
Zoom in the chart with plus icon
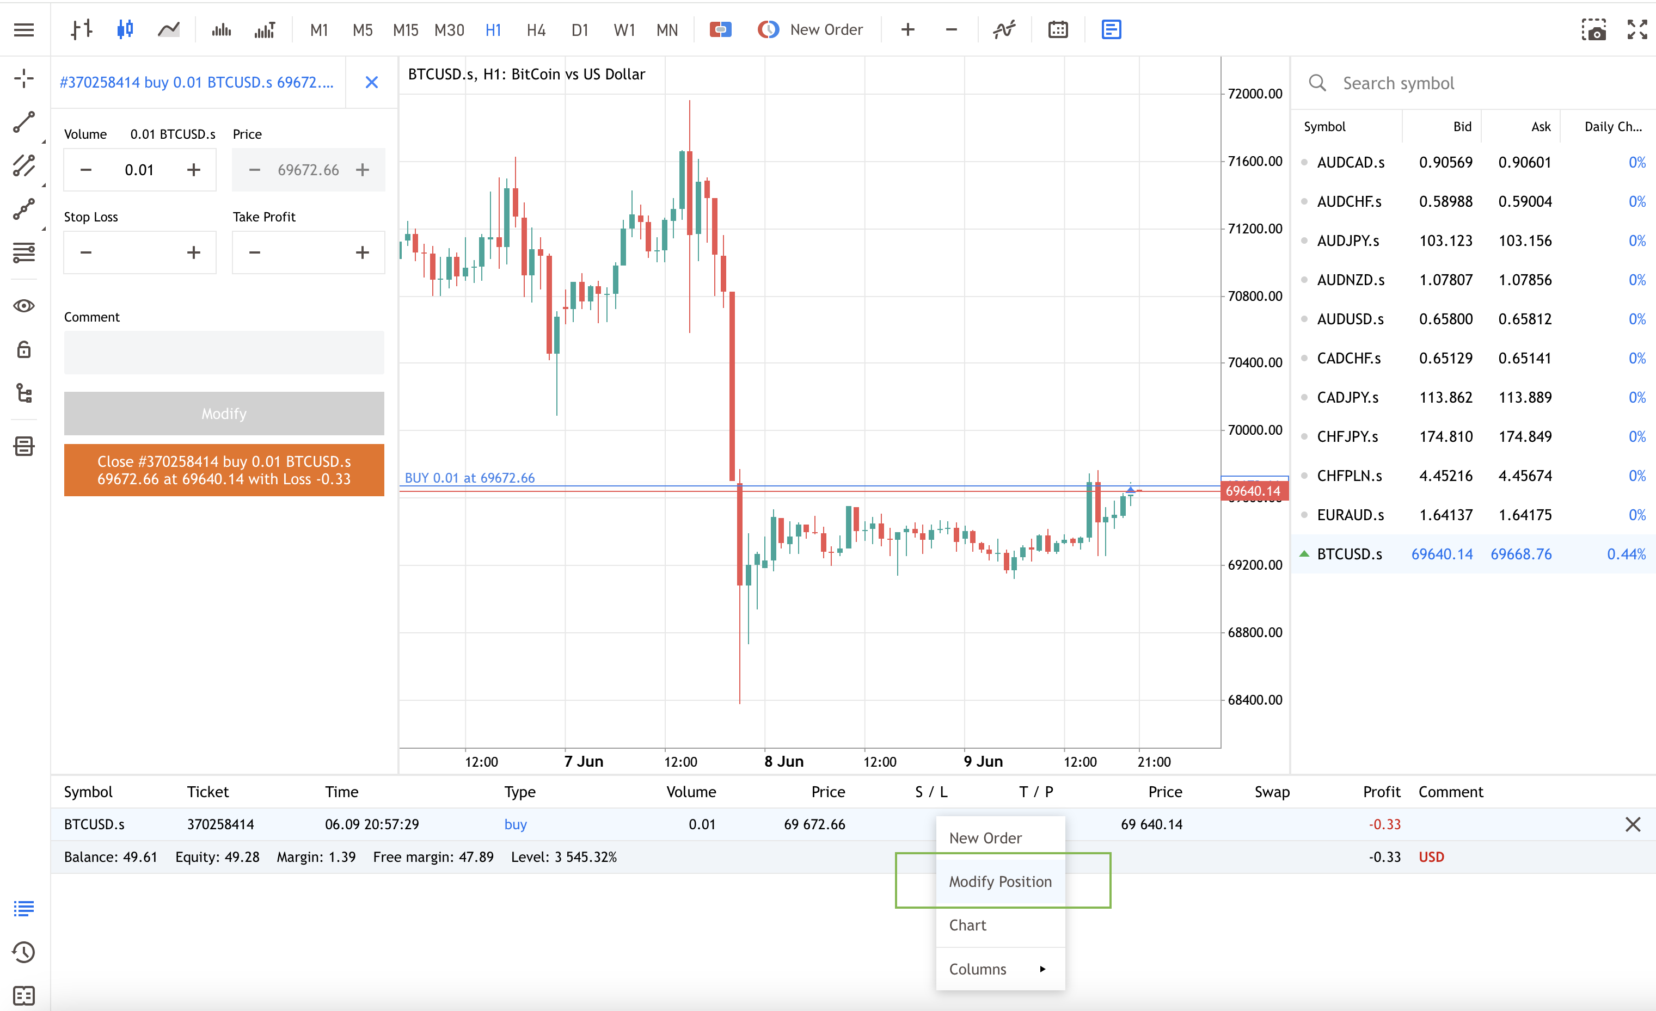[x=908, y=29]
